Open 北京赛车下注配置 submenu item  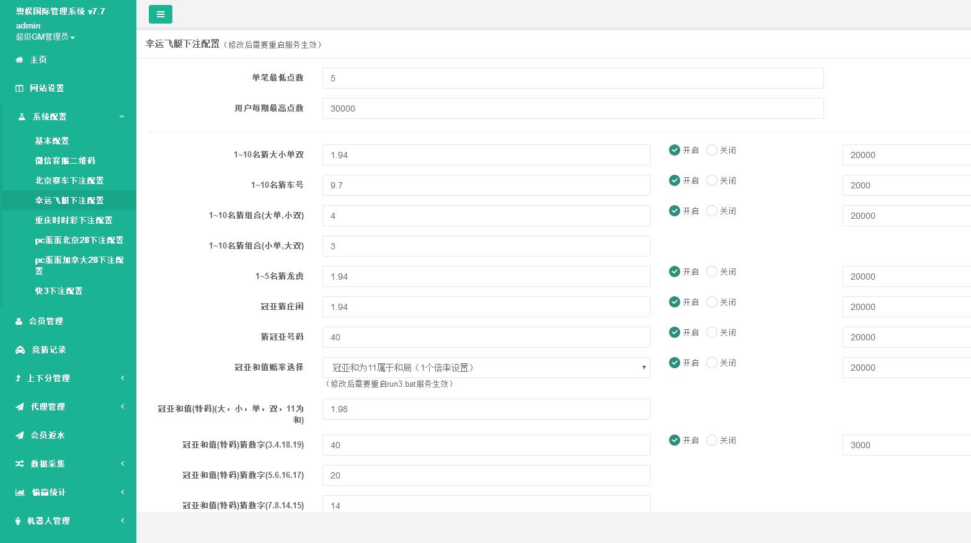tap(69, 180)
